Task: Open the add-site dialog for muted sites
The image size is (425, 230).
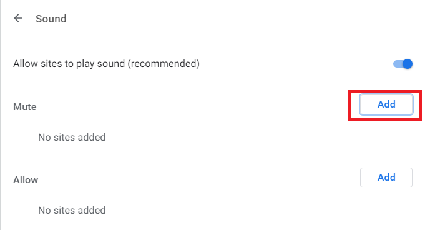Action: (x=386, y=104)
